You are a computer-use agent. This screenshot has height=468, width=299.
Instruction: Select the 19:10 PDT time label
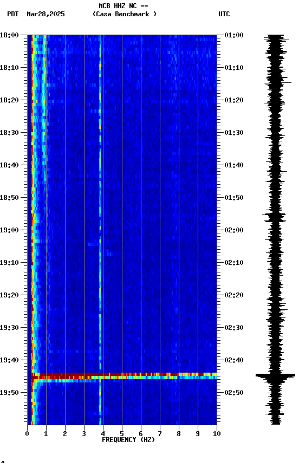click(9, 263)
